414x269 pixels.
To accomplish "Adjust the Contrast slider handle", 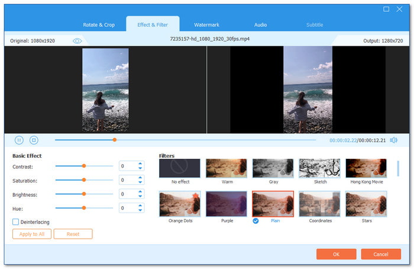I will point(84,166).
